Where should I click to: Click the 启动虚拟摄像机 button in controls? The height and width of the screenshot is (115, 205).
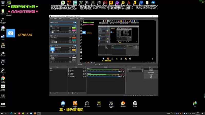click(x=151, y=73)
